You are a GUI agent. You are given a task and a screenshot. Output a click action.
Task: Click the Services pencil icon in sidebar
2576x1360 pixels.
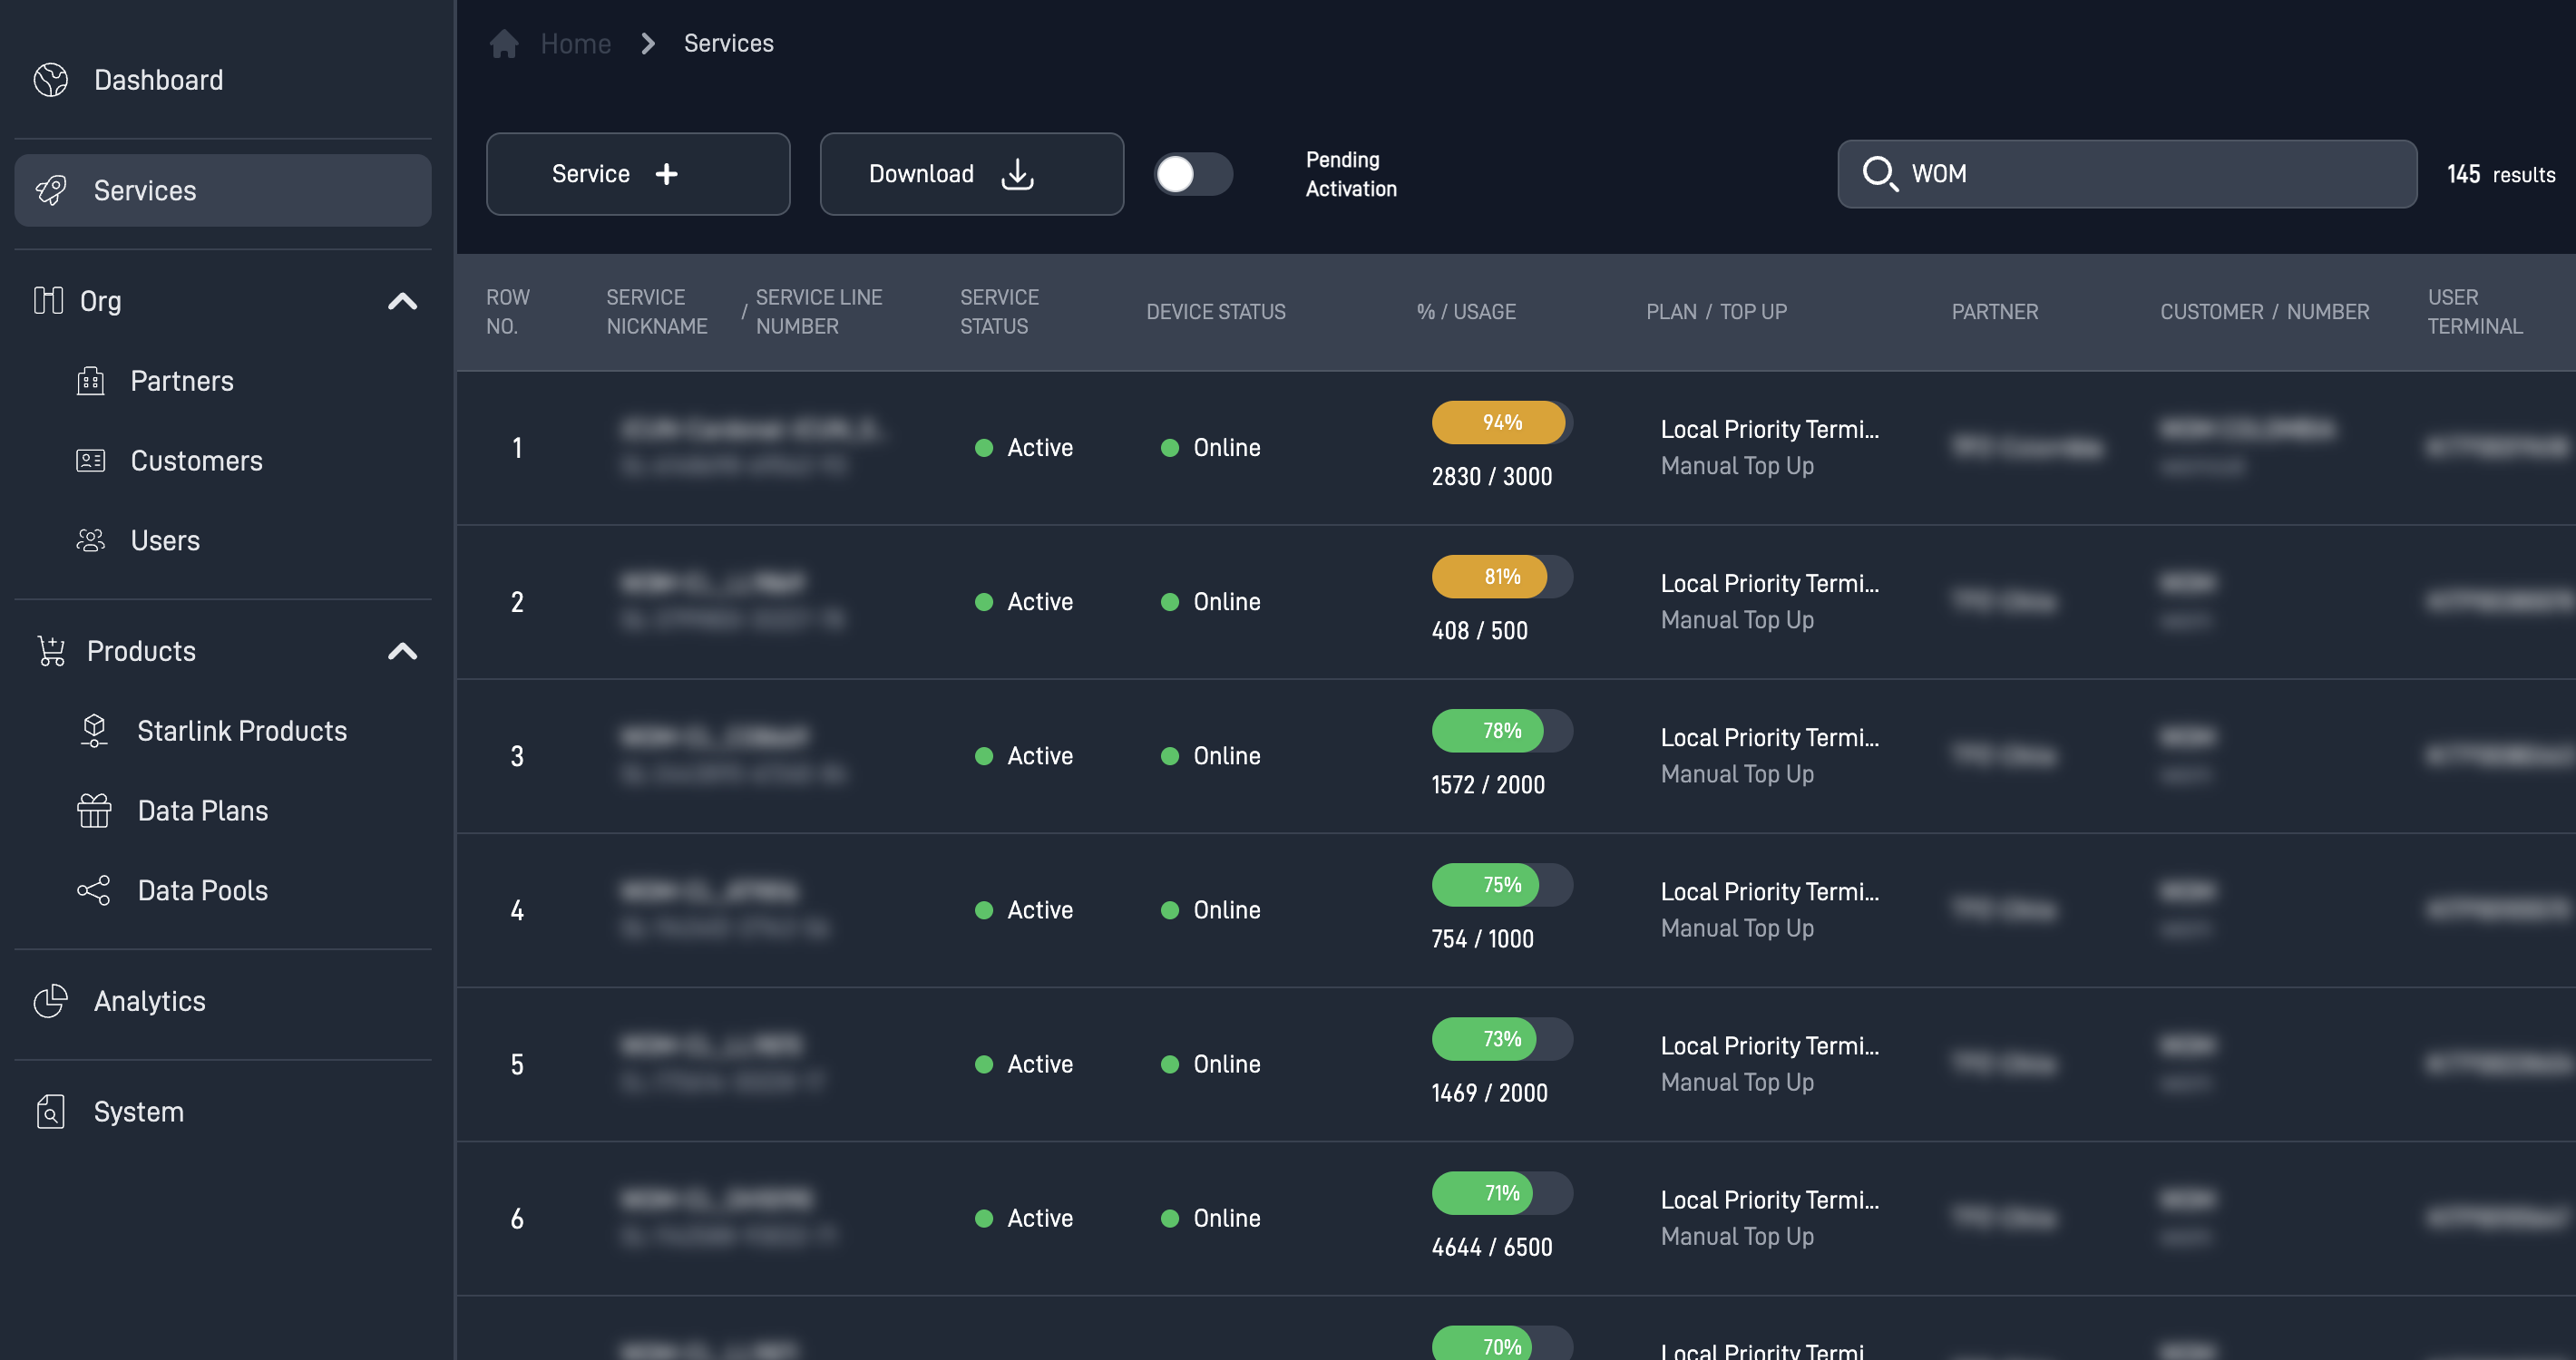[x=50, y=189]
